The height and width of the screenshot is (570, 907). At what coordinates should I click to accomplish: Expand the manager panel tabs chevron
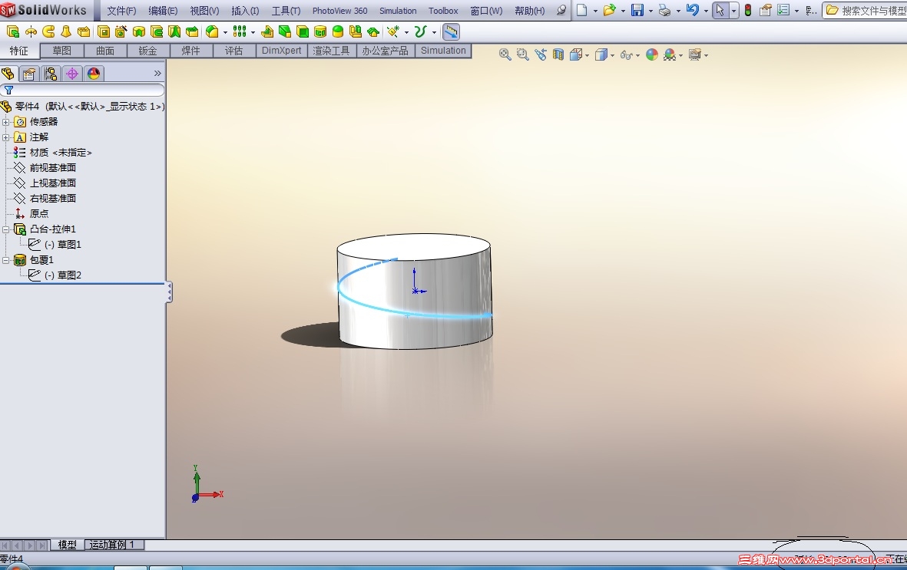point(157,74)
